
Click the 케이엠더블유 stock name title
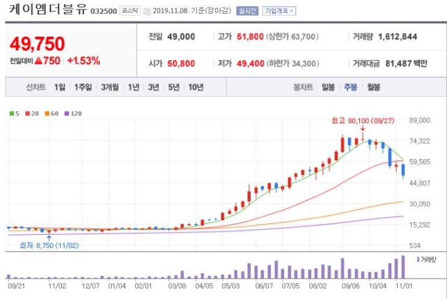(x=48, y=9)
